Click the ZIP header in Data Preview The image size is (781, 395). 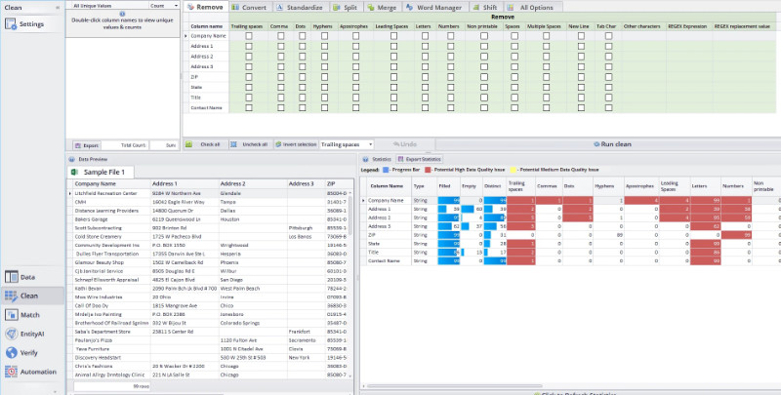(336, 183)
